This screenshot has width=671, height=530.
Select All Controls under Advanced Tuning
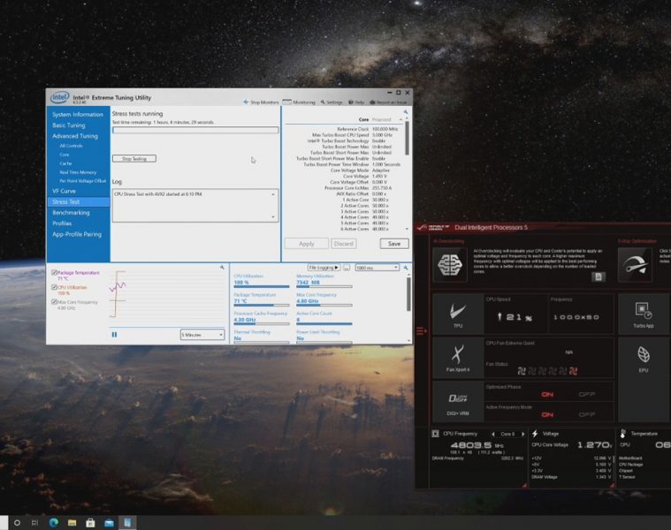click(71, 146)
